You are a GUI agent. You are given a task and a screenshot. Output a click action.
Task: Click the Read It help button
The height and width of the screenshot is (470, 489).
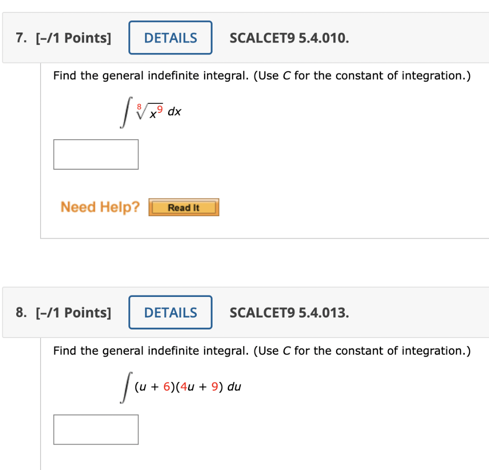pyautogui.click(x=183, y=207)
